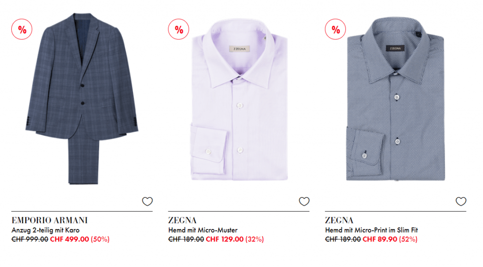Open 'Hemd mit Micro-Muster' product link
Screen dimensions: 483x267
pos(203,230)
